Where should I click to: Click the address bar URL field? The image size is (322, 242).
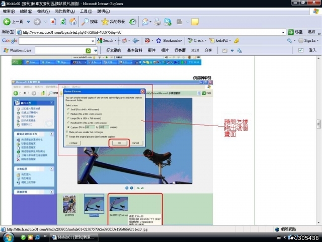point(151,32)
